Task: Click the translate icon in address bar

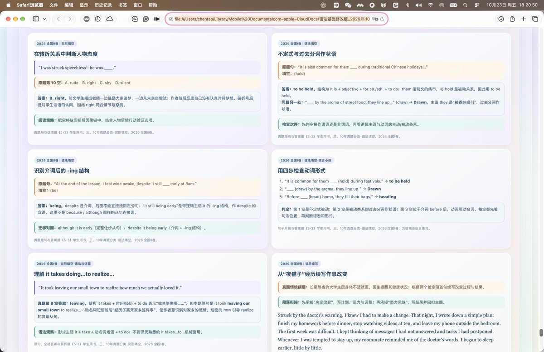Action: point(375,19)
